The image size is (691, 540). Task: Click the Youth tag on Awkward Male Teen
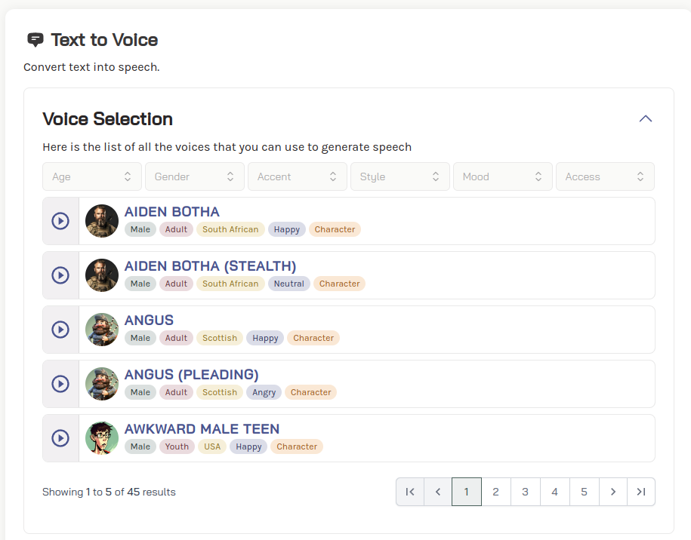click(x=177, y=446)
